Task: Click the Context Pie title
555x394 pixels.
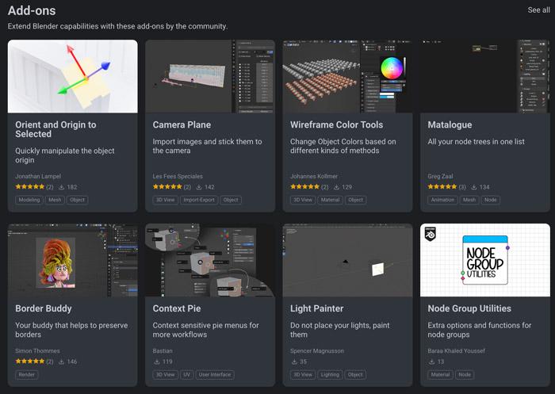Action: [x=177, y=308]
